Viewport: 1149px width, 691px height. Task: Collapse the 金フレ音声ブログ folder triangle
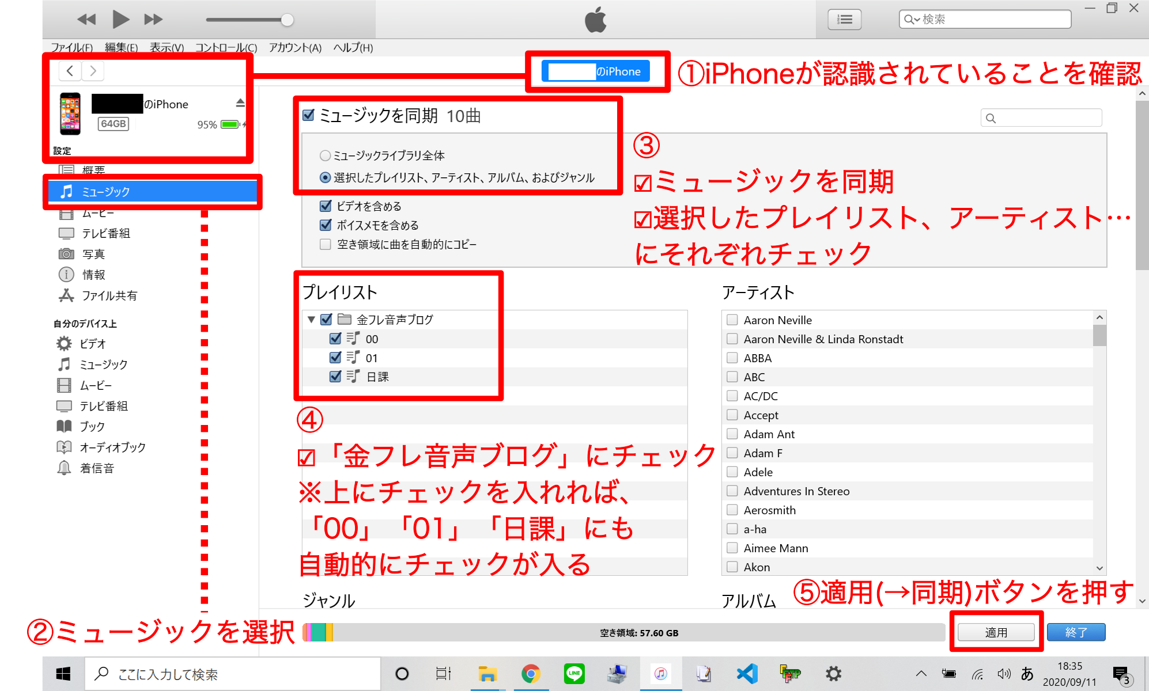(x=311, y=319)
